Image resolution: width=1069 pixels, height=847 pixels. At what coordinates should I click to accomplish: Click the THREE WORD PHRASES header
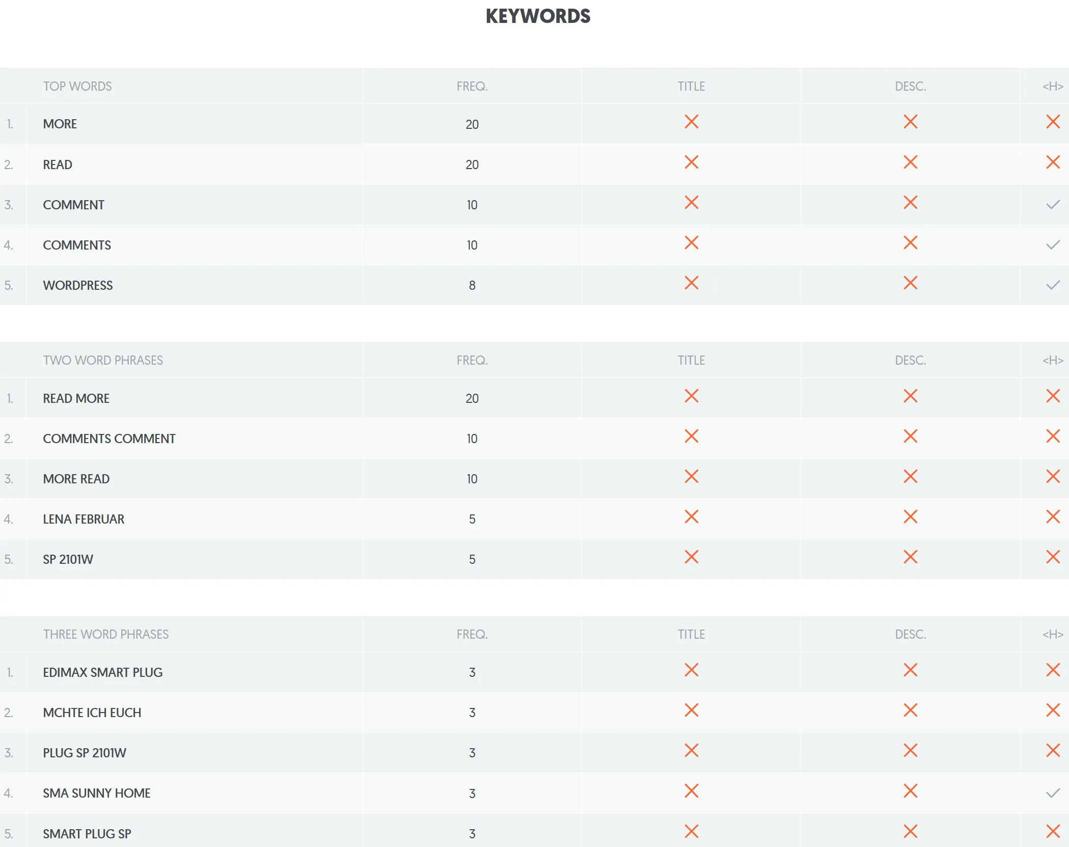point(106,634)
